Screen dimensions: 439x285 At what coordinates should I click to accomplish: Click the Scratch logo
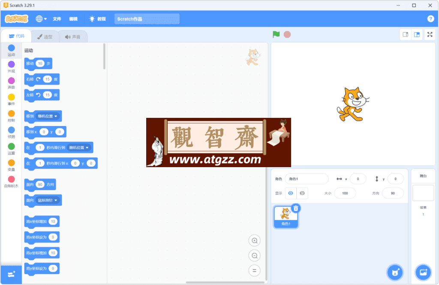pyautogui.click(x=17, y=19)
